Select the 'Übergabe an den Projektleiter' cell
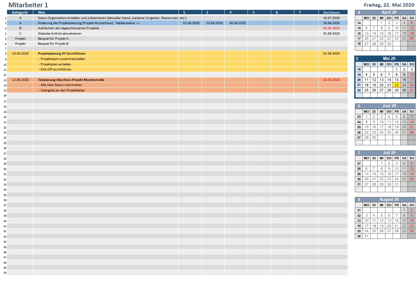The width and height of the screenshot is (419, 282). pos(62,90)
